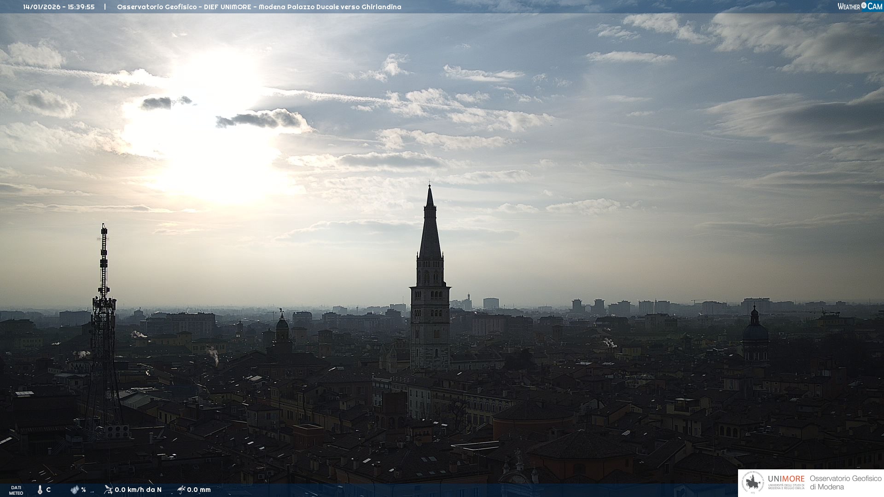Click Osservatorio Geofisico di Modena text
This screenshot has height=497, width=884.
[x=845, y=483]
